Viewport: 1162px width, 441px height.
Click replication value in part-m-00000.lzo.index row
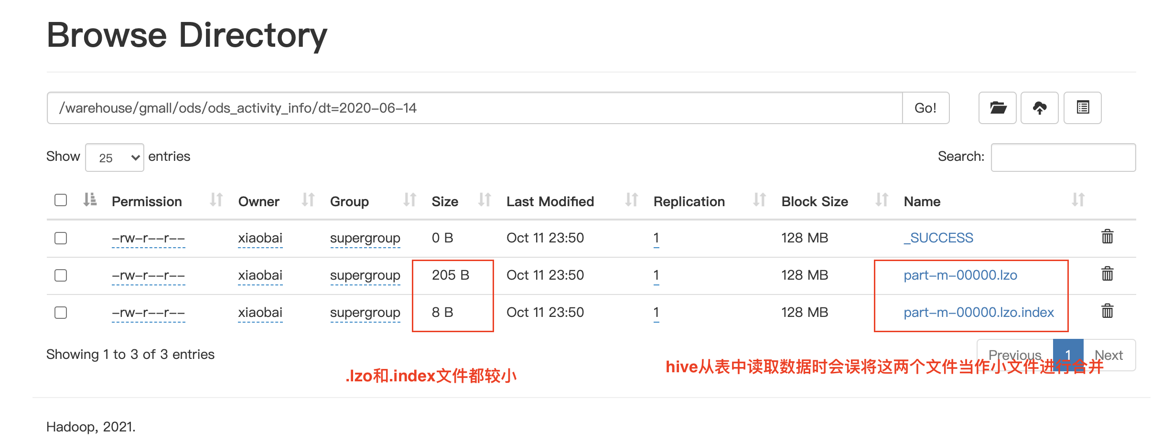click(x=656, y=313)
